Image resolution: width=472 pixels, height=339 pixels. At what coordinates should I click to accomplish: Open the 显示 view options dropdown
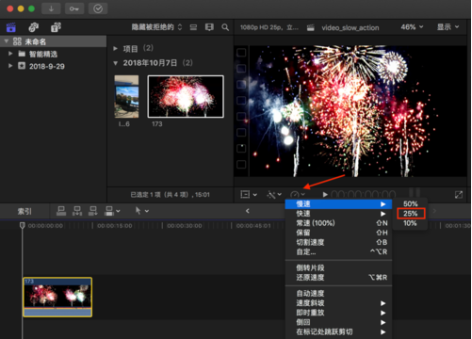coord(448,27)
